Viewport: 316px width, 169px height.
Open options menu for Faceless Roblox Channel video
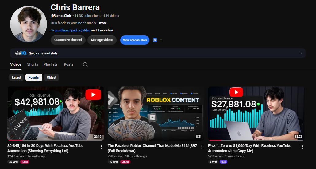(x=202, y=147)
